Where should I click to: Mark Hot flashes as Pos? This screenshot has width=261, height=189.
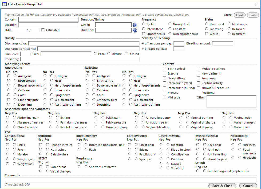[48, 149]
